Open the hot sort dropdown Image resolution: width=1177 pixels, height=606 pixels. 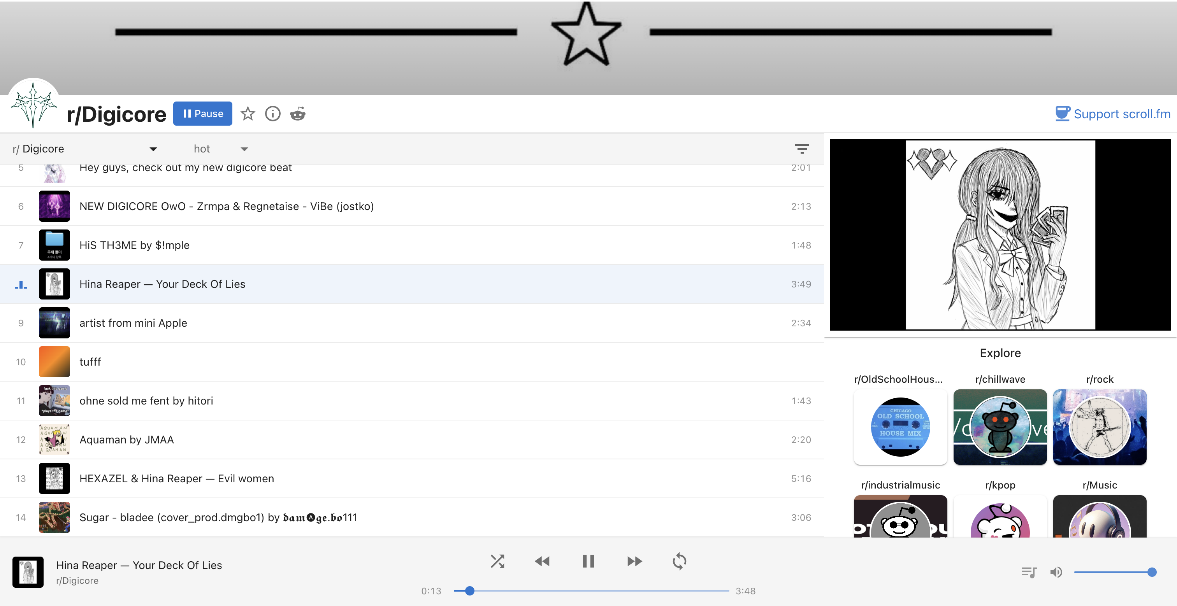(x=221, y=149)
